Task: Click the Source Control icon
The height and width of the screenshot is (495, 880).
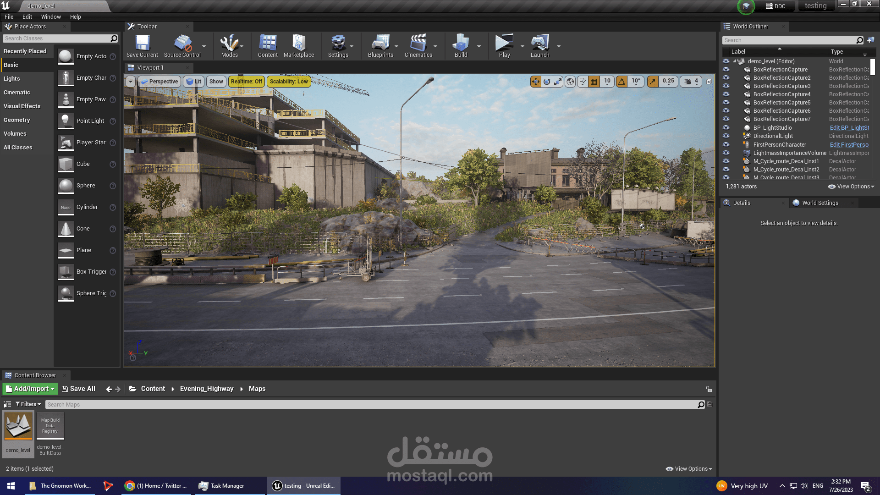Action: (x=182, y=45)
